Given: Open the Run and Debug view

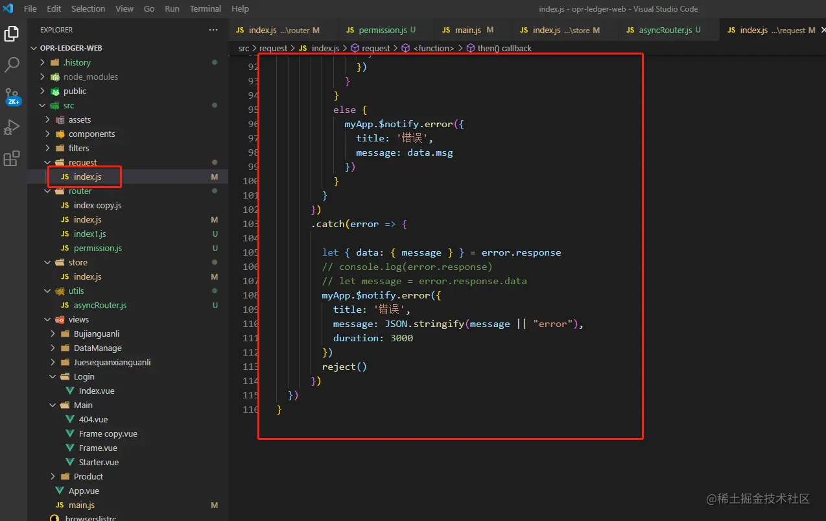Looking at the screenshot, I should pyautogui.click(x=12, y=128).
